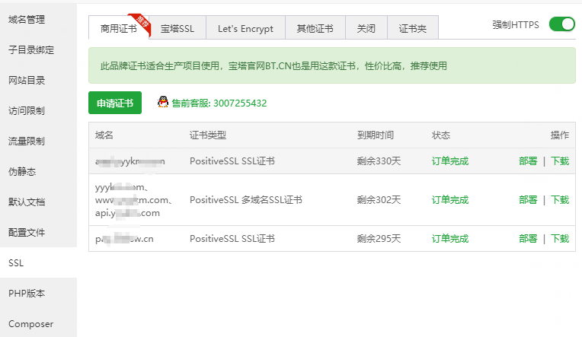582x337 pixels.
Task: Open the 宝塔SSL tab
Action: (177, 28)
